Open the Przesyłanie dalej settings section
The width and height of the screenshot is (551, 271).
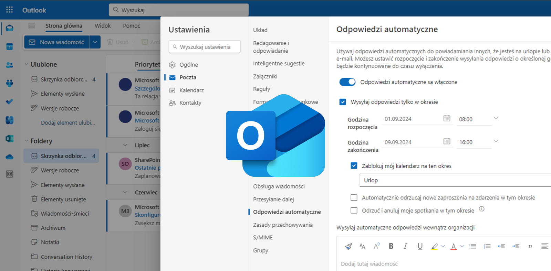click(273, 199)
